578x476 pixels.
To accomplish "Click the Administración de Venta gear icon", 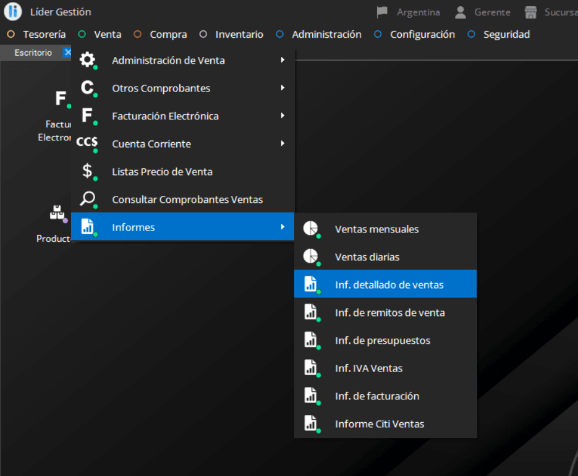I will point(88,61).
